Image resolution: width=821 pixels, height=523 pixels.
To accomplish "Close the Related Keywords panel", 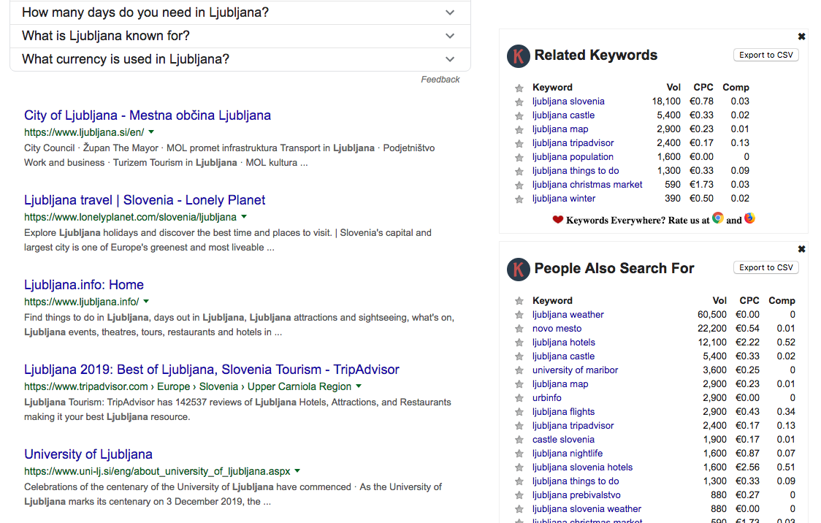I will point(801,37).
